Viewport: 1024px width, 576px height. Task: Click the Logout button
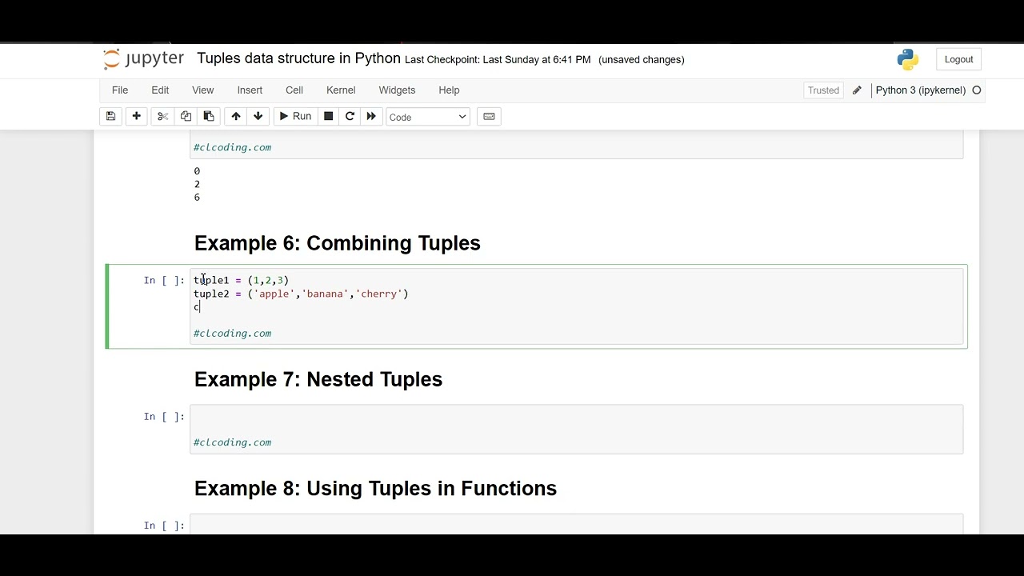[958, 59]
